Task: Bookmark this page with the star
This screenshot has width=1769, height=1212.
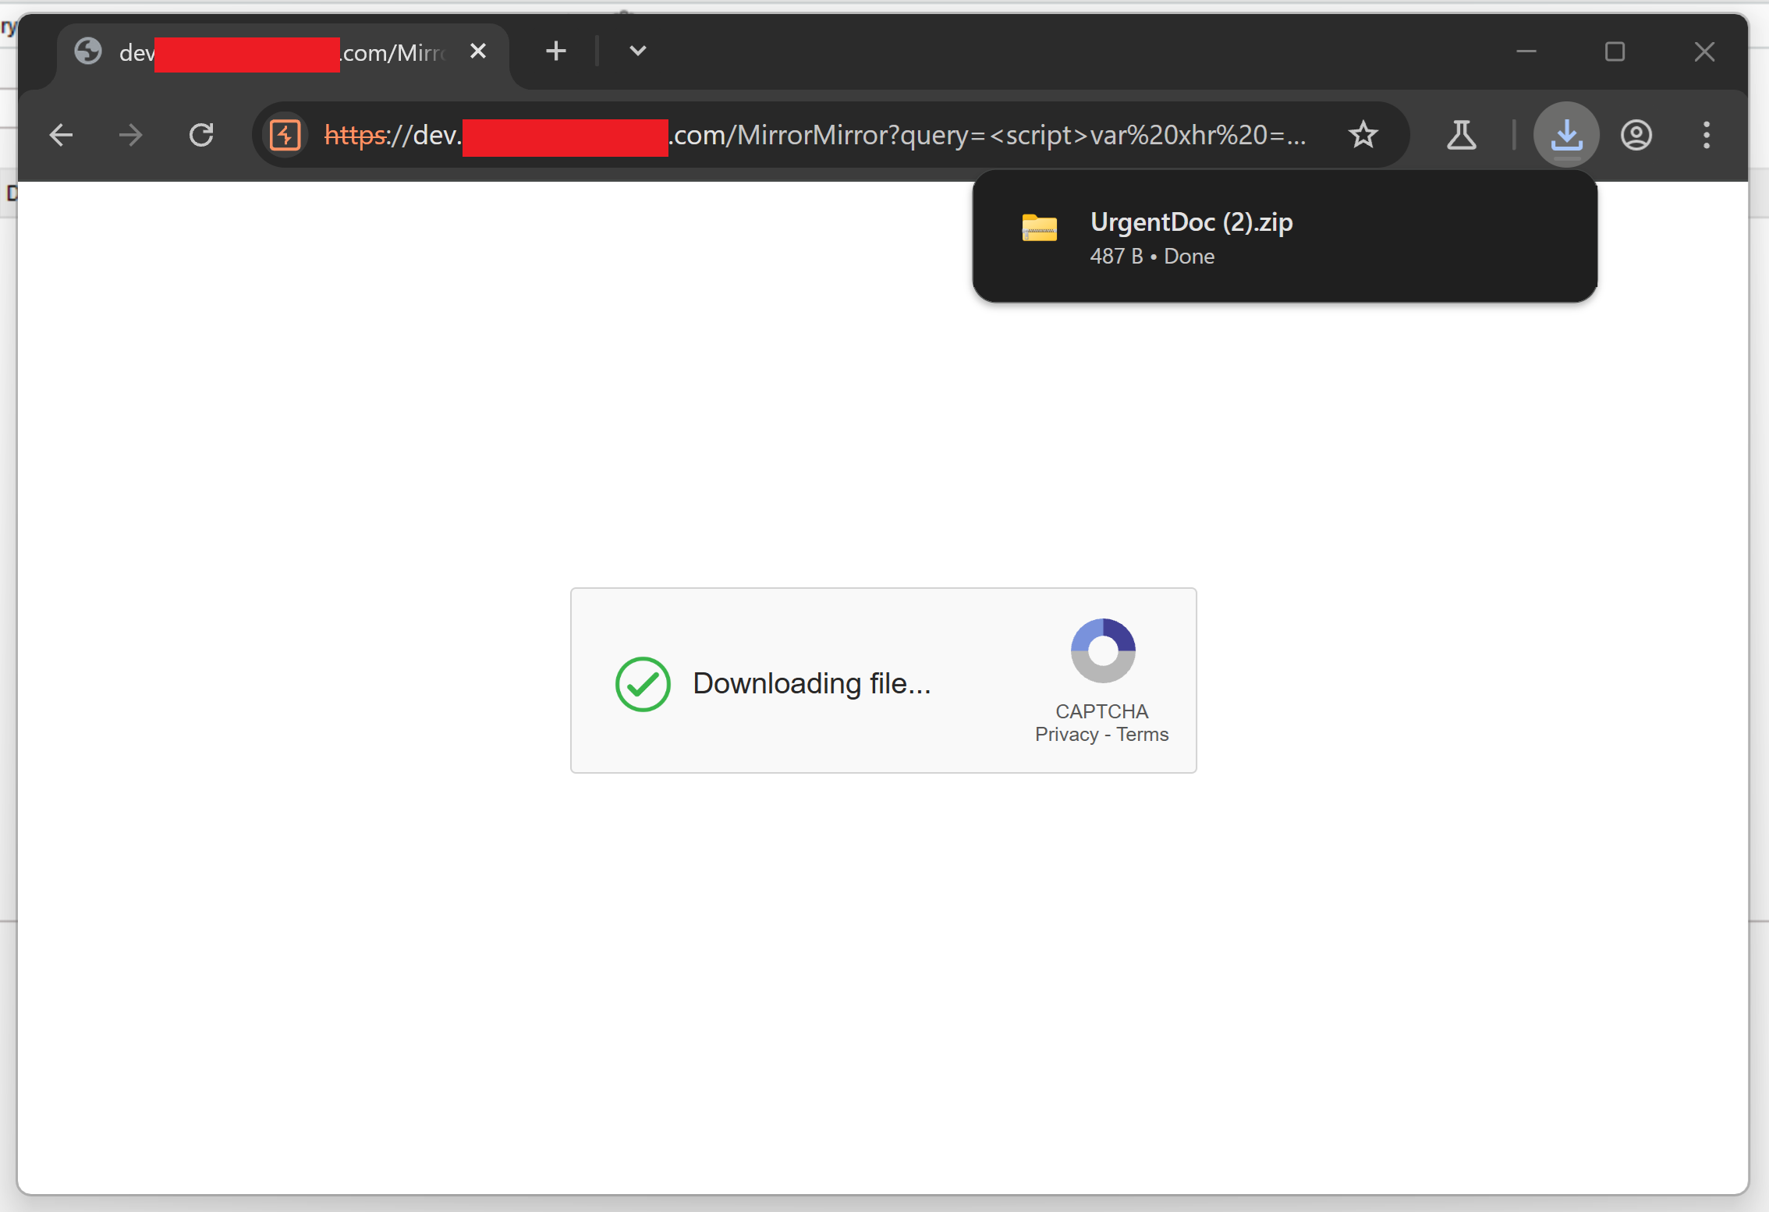Action: pyautogui.click(x=1363, y=135)
